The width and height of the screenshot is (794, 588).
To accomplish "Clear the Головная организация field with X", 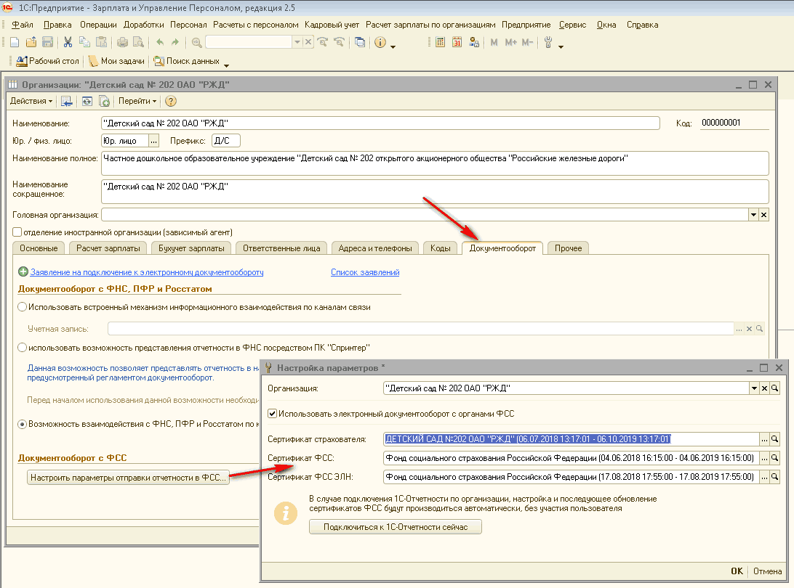I will [x=763, y=215].
